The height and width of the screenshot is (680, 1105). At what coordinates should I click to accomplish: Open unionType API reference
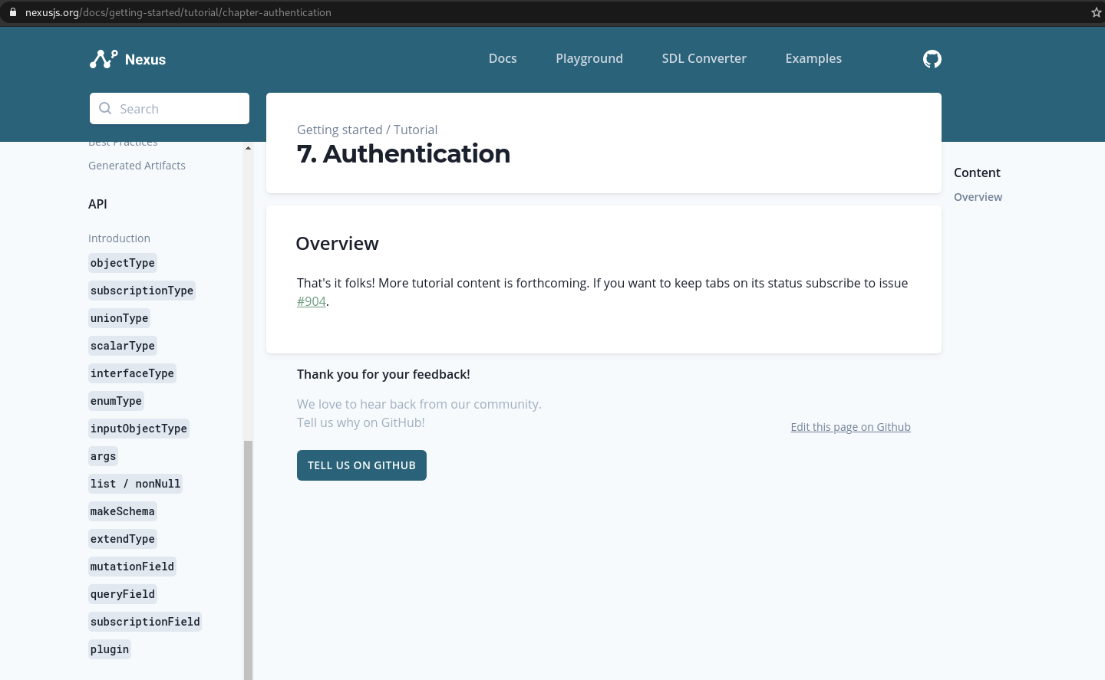tap(119, 318)
